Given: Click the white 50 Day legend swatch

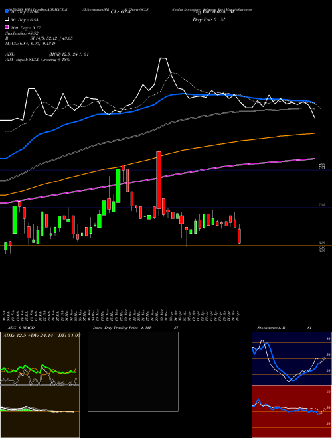Looking at the screenshot, I should pyautogui.click(x=7, y=19).
